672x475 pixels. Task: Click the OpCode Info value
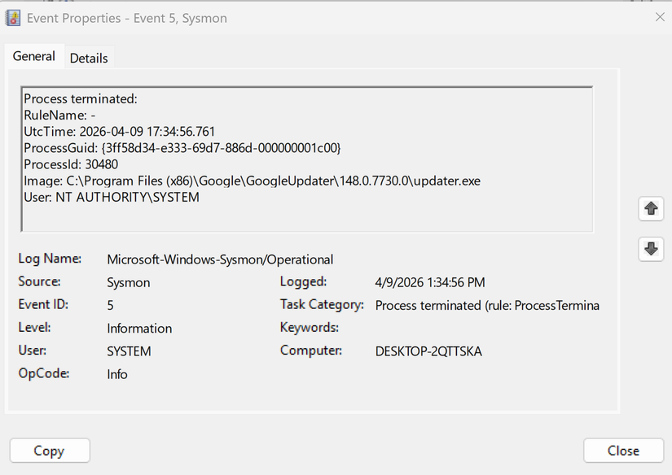116,374
